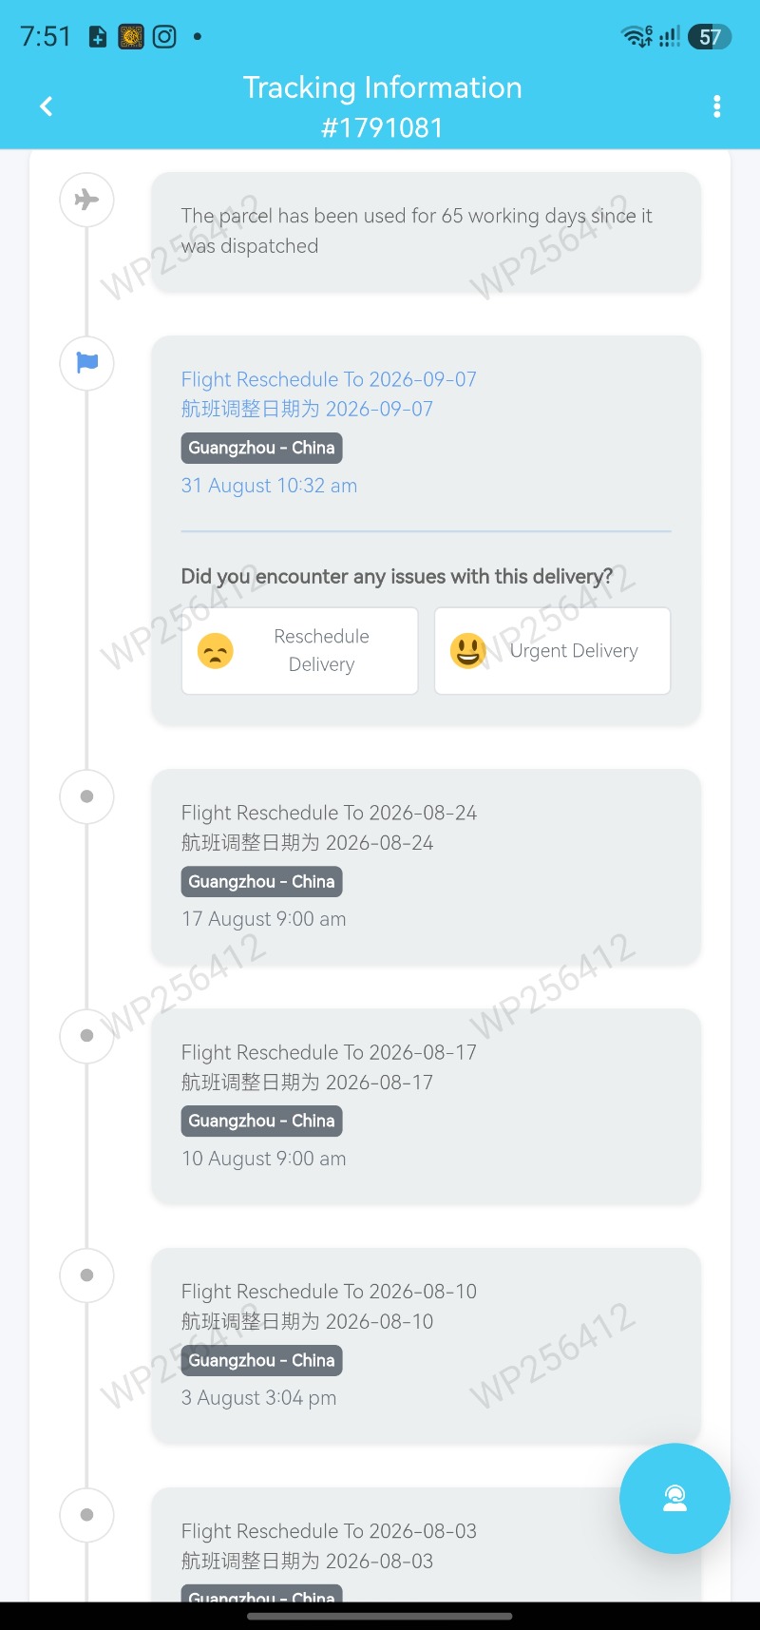
Task: Click the Reschedule Delivery button
Action: (x=300, y=651)
